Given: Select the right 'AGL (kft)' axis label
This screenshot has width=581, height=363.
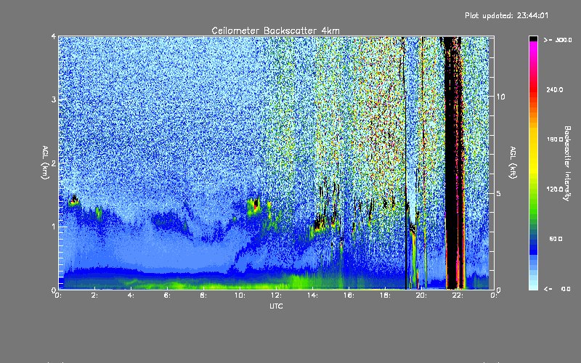Looking at the screenshot, I should click(513, 163).
